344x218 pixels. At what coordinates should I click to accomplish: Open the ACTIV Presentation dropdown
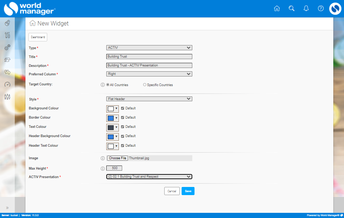click(x=149, y=176)
